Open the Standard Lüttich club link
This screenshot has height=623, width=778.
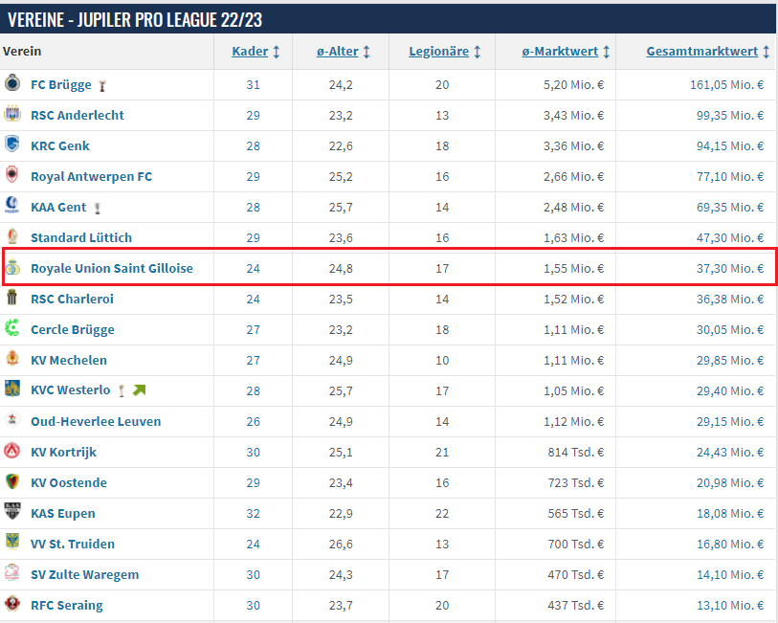click(x=81, y=237)
